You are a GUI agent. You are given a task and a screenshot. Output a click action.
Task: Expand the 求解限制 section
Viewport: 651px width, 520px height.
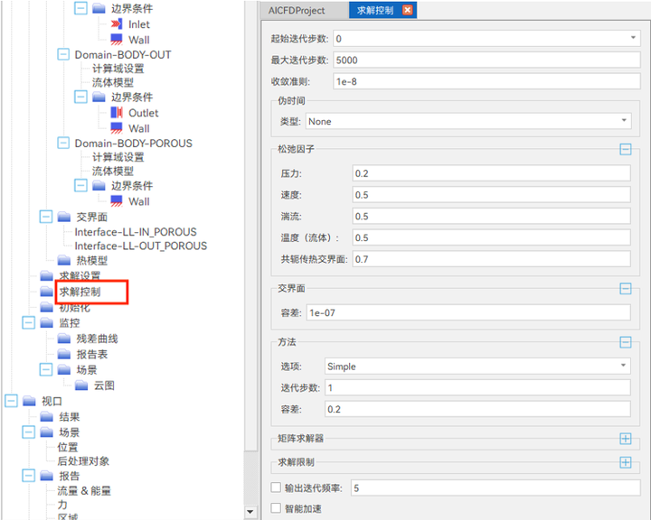626,462
